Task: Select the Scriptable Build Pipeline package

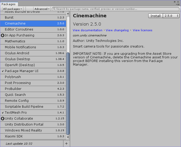Action: pyautogui.click(x=33, y=107)
